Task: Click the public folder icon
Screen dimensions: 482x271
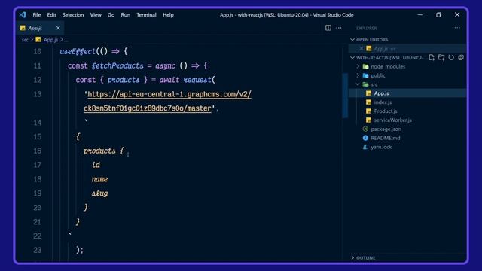Action: click(365, 75)
